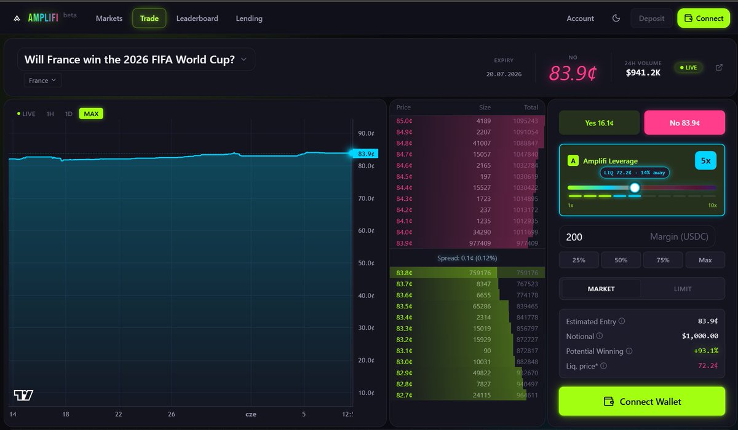Select No 83.9¢ outcome
This screenshot has width=738, height=430.
684,123
